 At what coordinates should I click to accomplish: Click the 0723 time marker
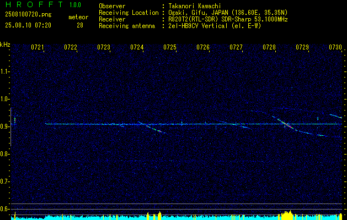[x=104, y=47]
